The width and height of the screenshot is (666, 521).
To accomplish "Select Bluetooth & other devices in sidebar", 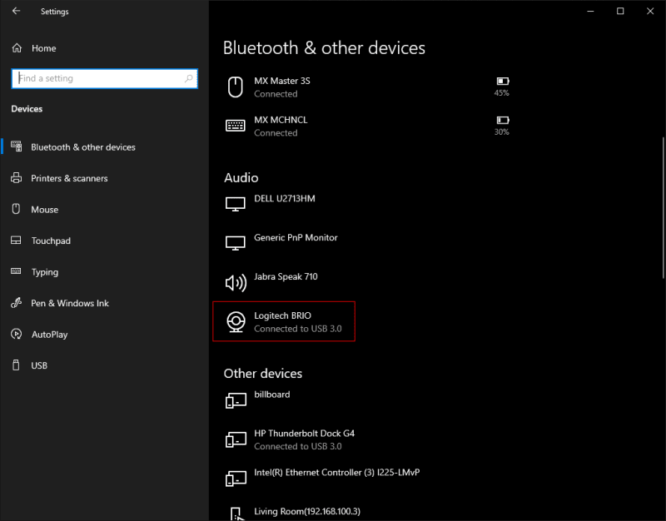I will coord(83,147).
